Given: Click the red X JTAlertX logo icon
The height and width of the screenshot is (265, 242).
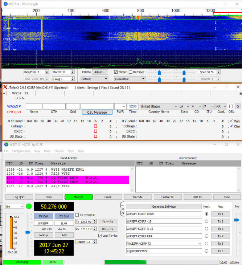Looking at the screenshot, I should coord(5,87).
